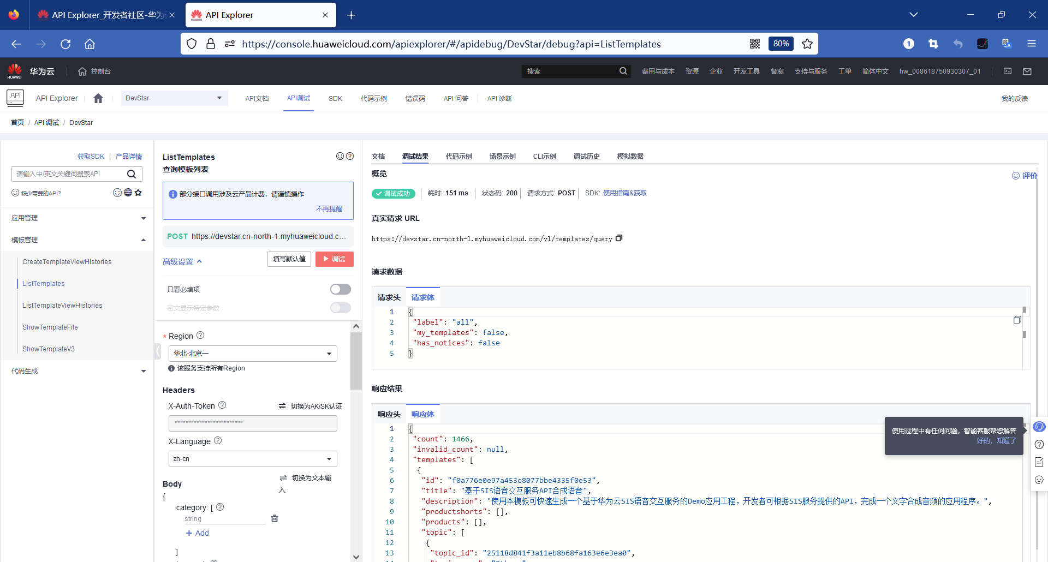Click the floating edit feedback icon

point(1039,462)
